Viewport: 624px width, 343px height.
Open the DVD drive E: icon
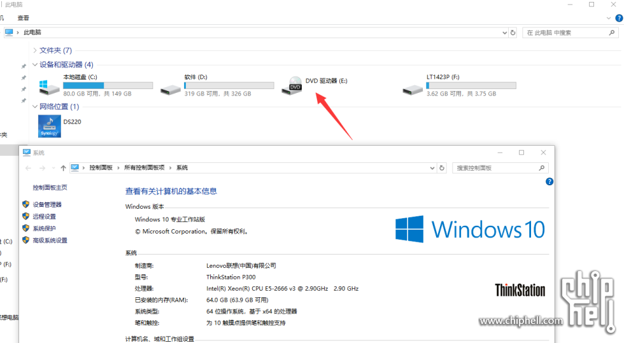tap(292, 85)
